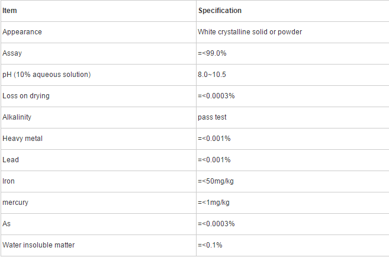Click the Specification column header
Screen dimensions: 389x257
pos(220,11)
